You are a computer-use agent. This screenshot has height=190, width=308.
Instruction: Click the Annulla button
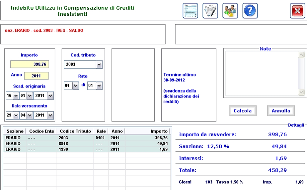click(281, 111)
